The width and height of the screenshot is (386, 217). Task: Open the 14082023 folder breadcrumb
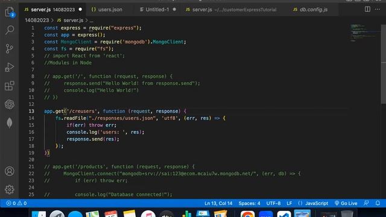[37, 20]
